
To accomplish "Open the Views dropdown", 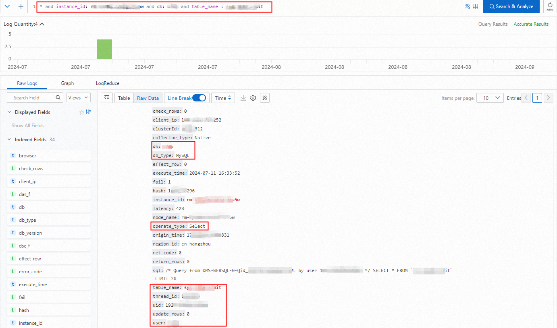I will coord(79,97).
